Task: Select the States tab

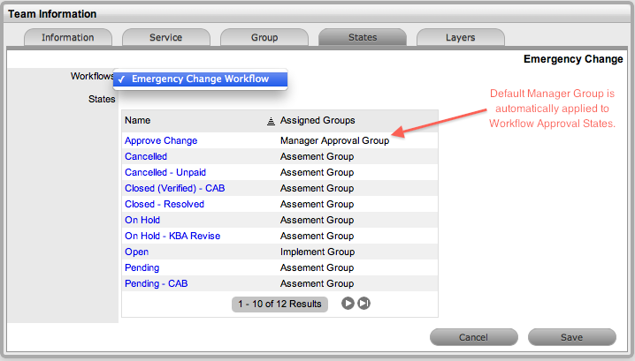Action: [x=362, y=38]
